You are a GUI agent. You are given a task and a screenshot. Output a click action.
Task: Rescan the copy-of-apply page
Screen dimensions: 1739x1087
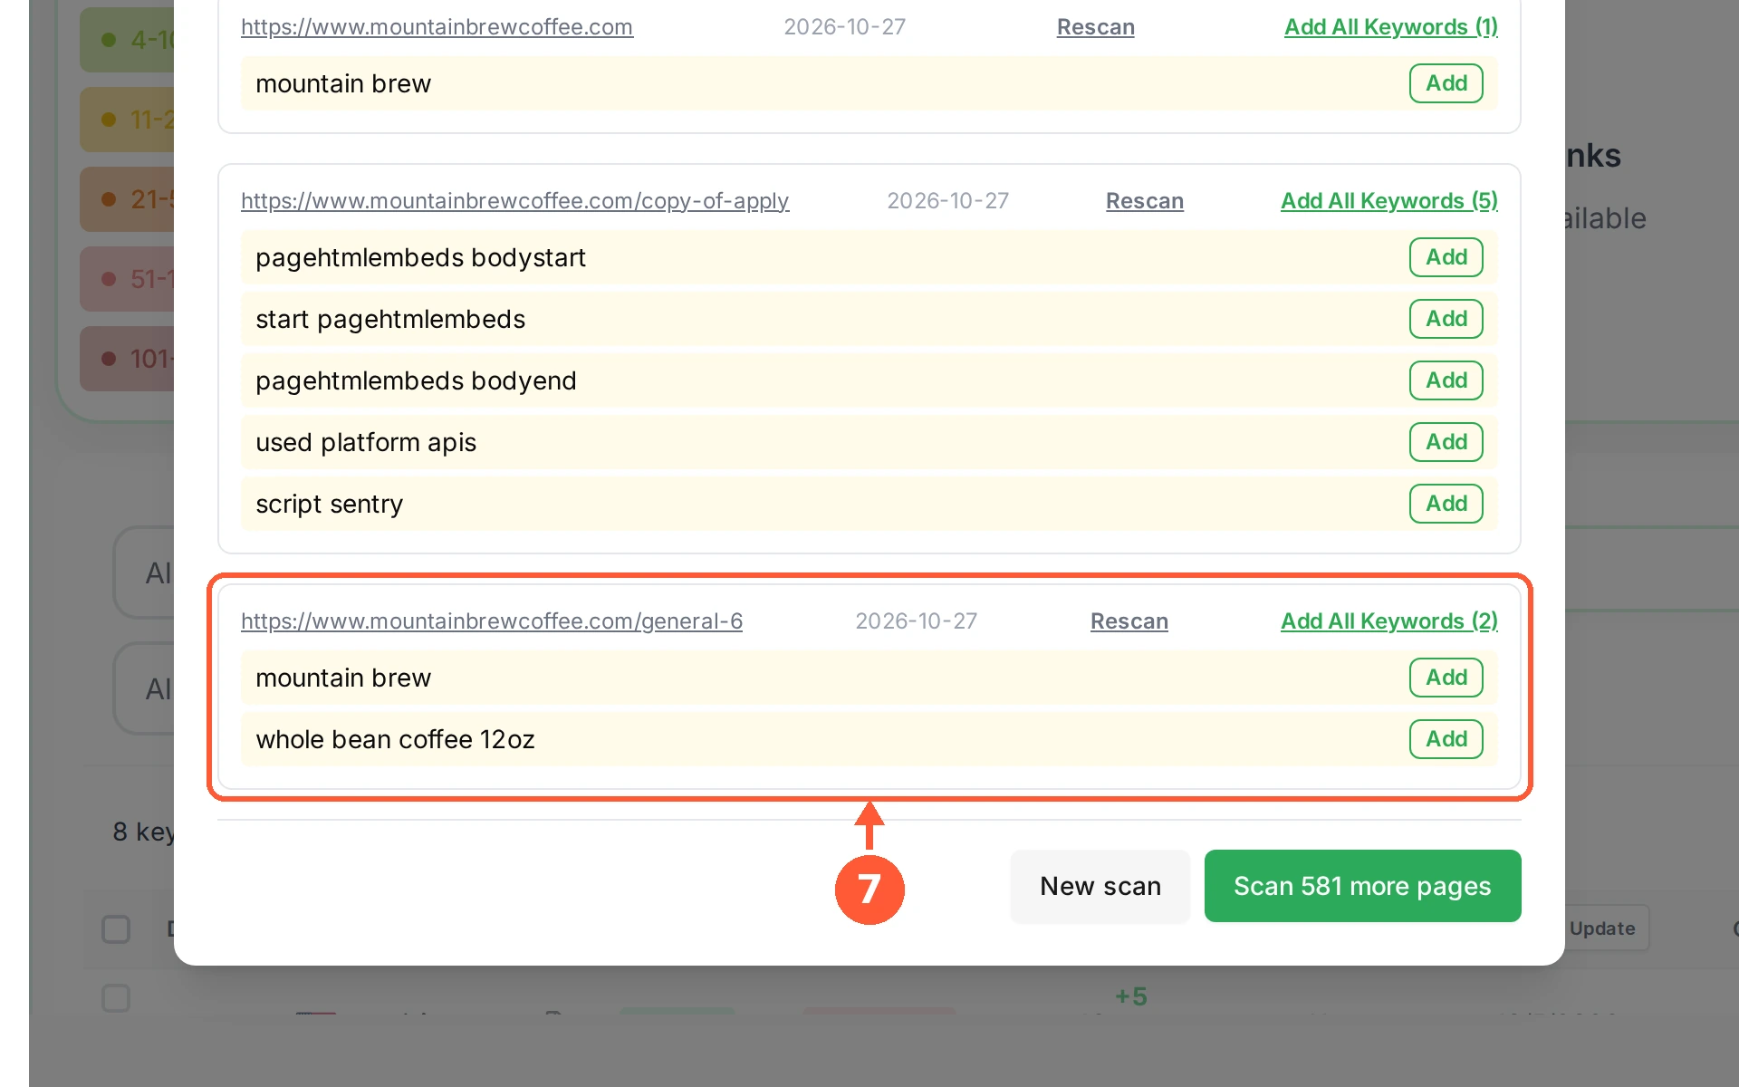click(x=1144, y=201)
